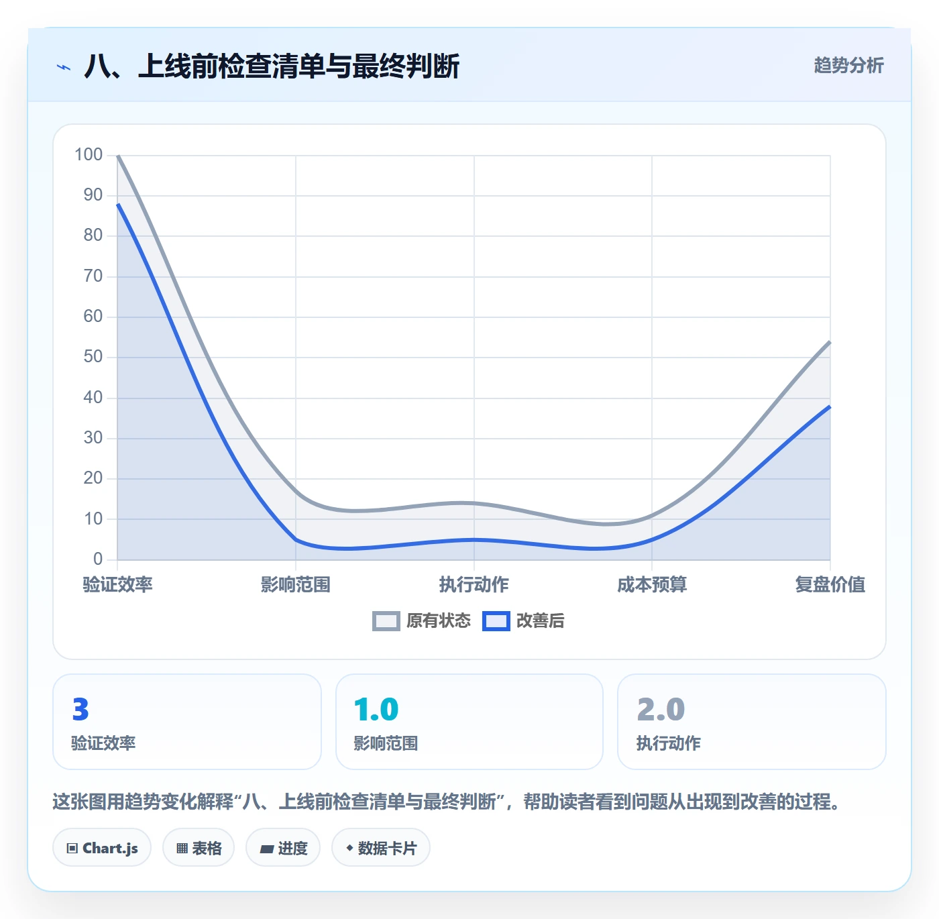Click the 验证效率 x-axis label

coord(117,585)
